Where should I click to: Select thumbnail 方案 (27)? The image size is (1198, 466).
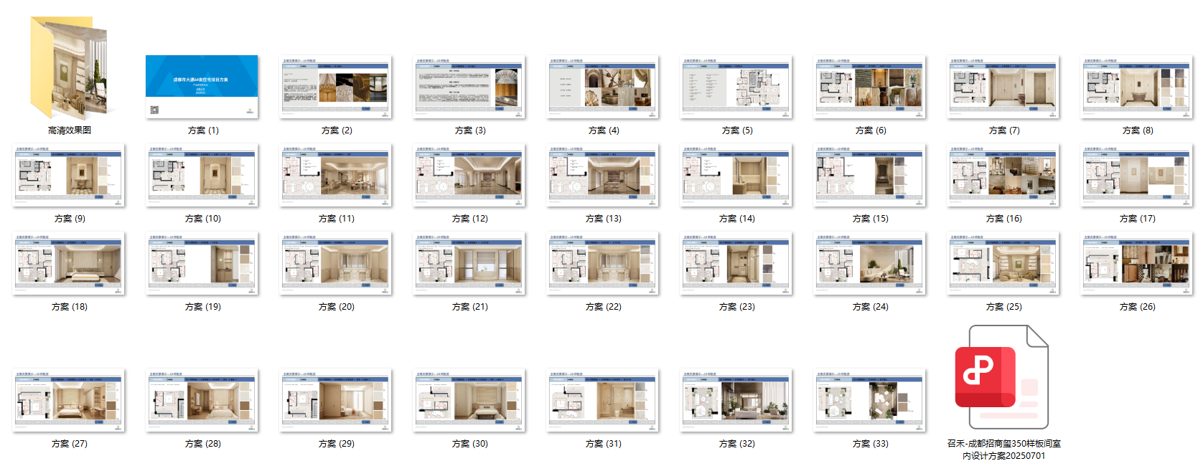click(69, 400)
